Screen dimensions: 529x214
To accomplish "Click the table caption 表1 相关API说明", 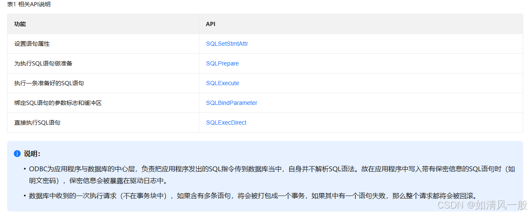I will coord(29,4).
